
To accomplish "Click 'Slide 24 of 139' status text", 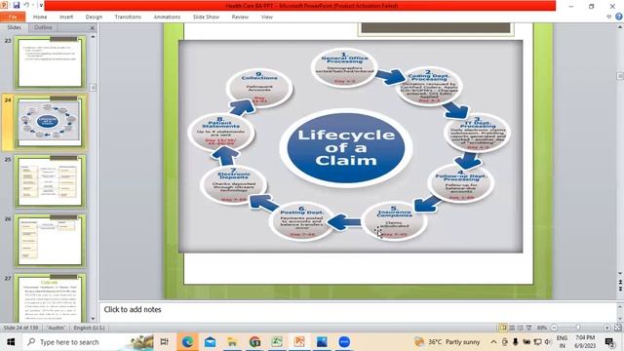I will pos(20,328).
